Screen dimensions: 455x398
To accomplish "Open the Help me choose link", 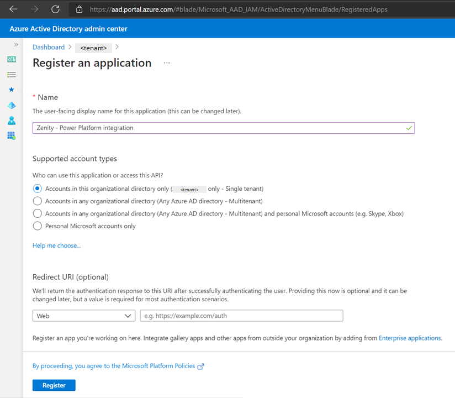I will pyautogui.click(x=57, y=245).
